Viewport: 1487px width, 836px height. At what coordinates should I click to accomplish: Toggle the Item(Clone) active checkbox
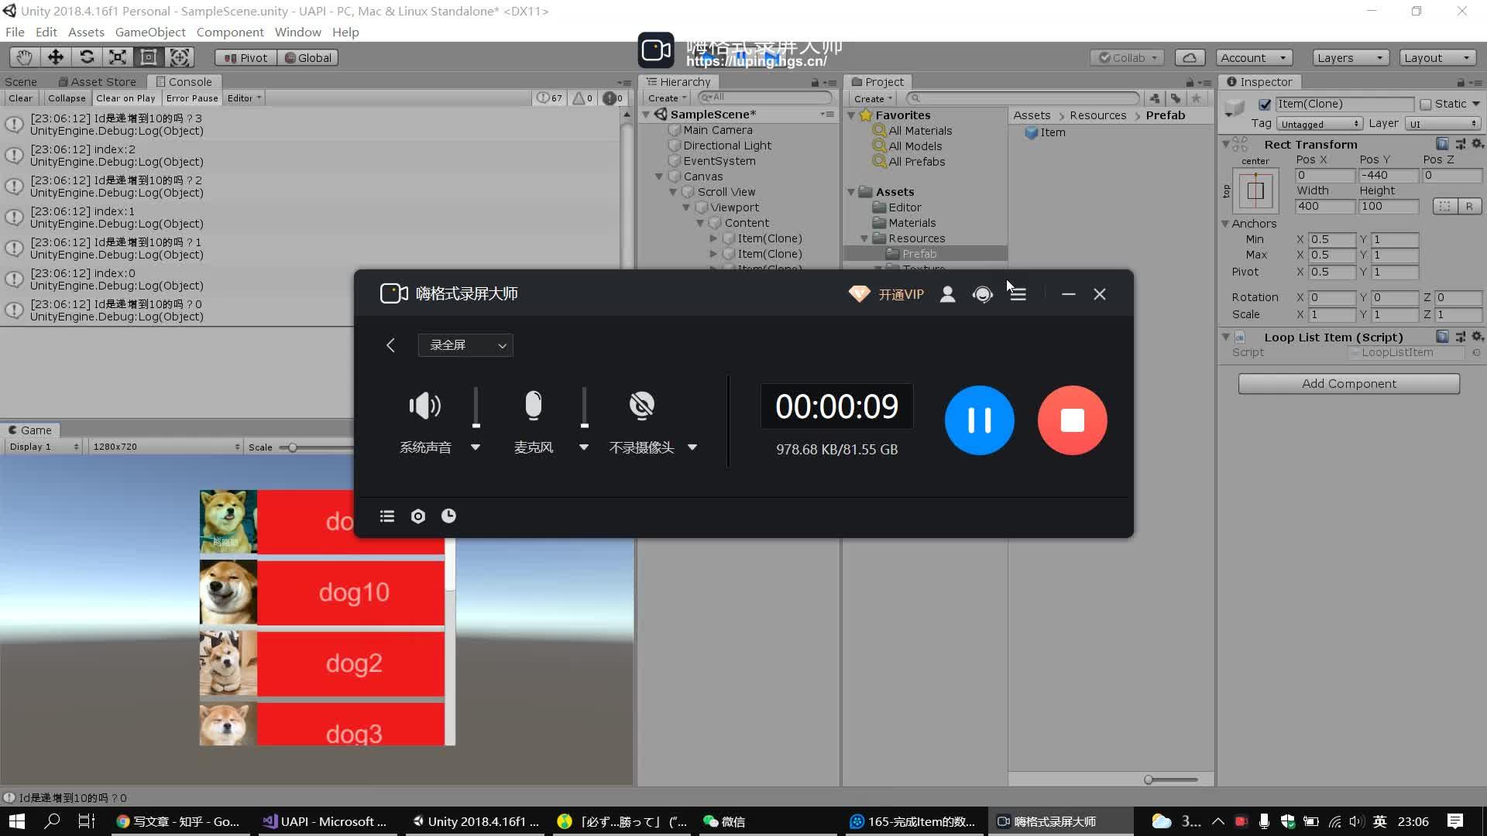pyautogui.click(x=1265, y=104)
